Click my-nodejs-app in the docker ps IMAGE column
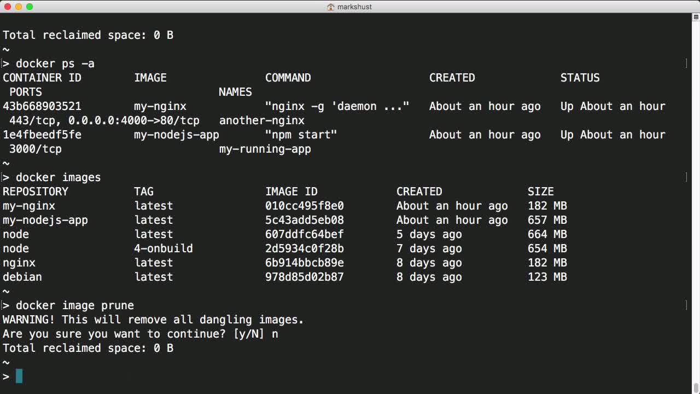 click(x=177, y=135)
